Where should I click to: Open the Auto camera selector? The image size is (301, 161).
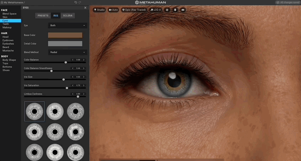113,10
